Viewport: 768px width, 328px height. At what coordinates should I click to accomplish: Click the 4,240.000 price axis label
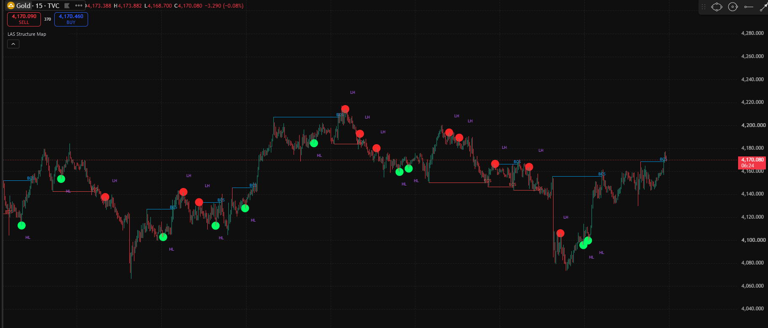[752, 79]
